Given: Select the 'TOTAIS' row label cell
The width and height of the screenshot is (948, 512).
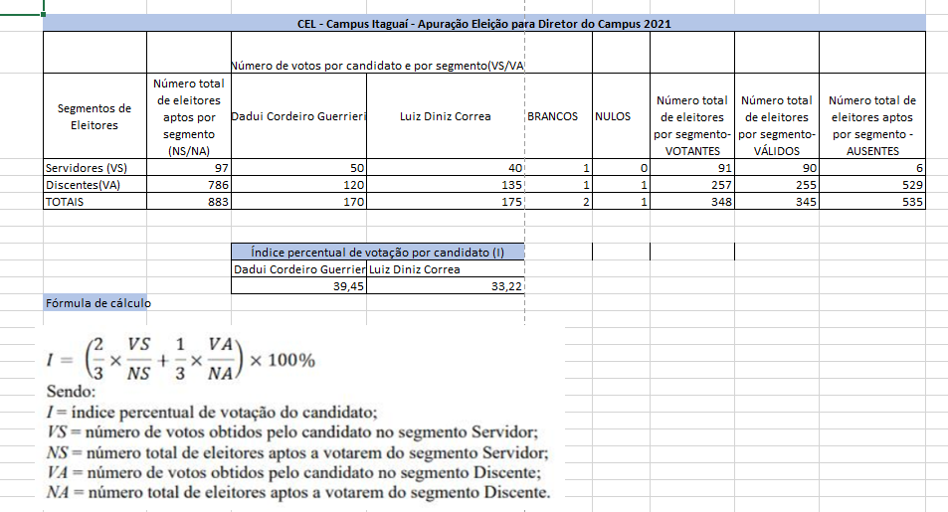Looking at the screenshot, I should 95,202.
